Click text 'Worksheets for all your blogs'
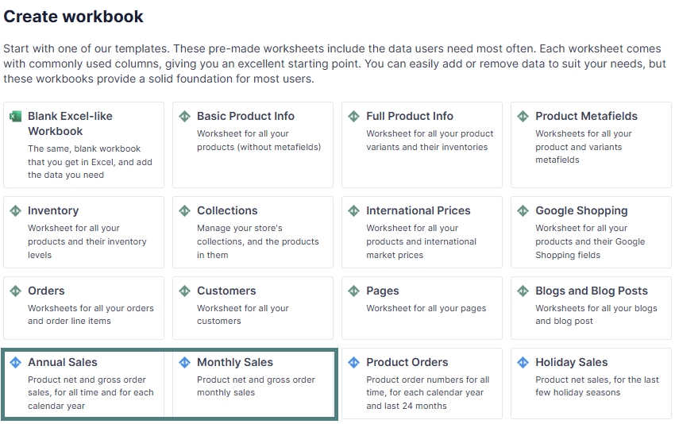Screen dimensions: 675x424 [596, 308]
